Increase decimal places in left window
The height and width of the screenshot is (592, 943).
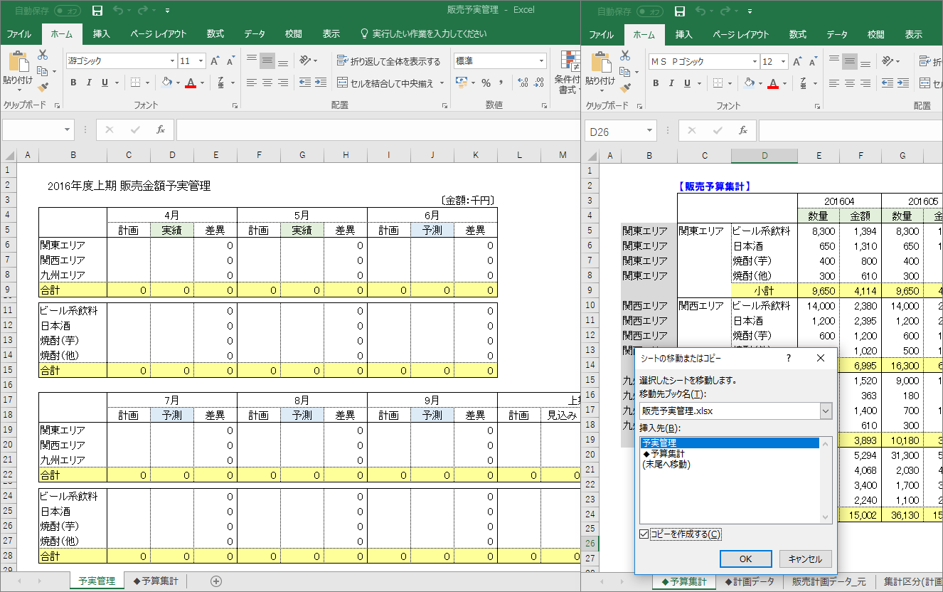click(523, 83)
